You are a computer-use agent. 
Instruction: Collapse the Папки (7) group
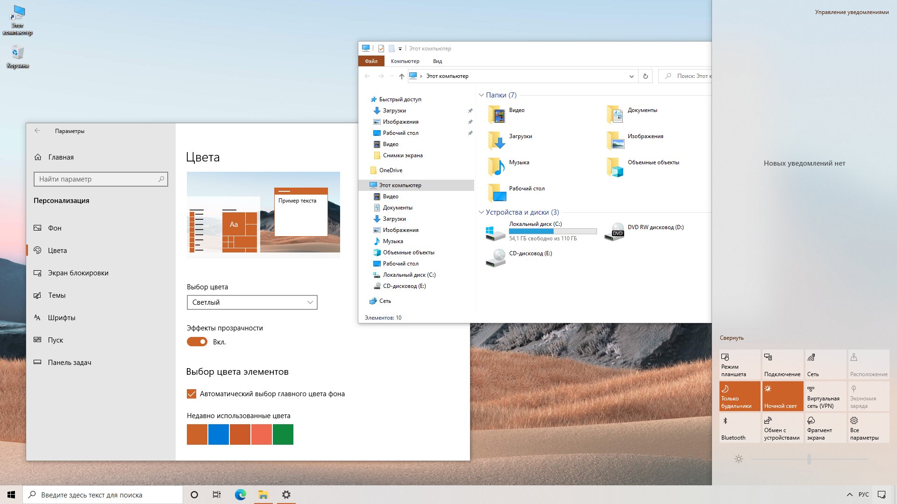coord(481,95)
